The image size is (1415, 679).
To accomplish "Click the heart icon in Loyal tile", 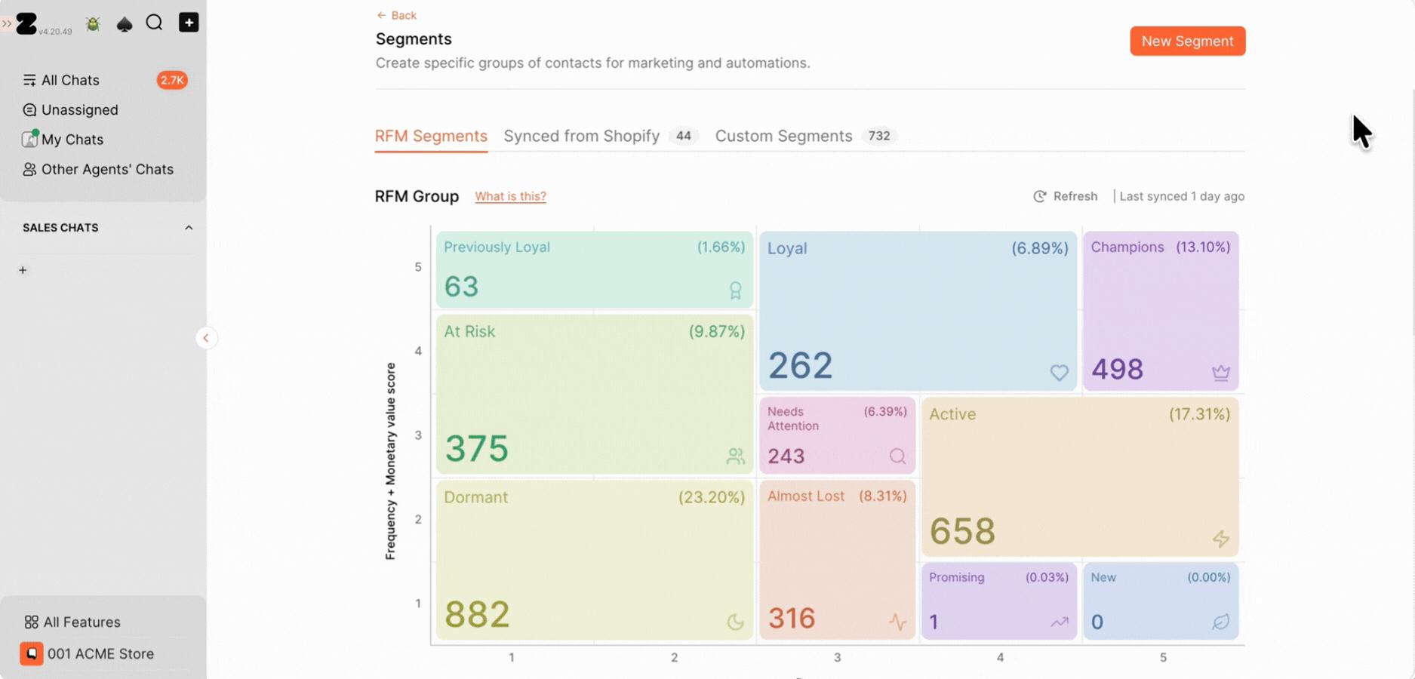I will [x=1060, y=372].
